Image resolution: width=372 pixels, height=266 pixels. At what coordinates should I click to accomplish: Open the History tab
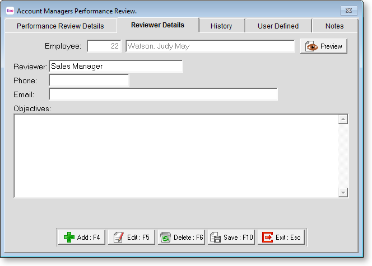click(x=221, y=26)
